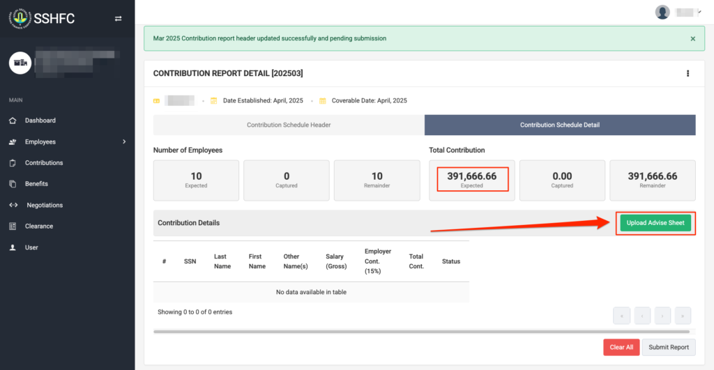Click the red Clear All button
714x370 pixels.
(621, 347)
